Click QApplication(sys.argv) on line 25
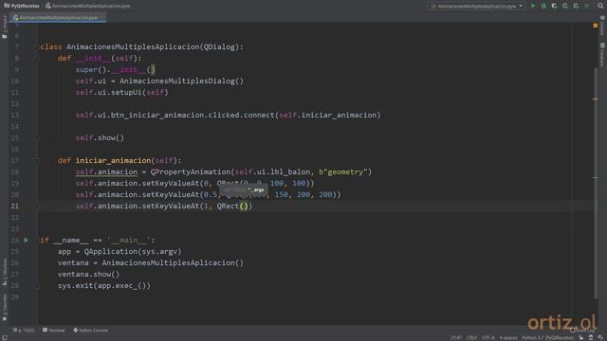The width and height of the screenshot is (607, 341). tap(133, 251)
